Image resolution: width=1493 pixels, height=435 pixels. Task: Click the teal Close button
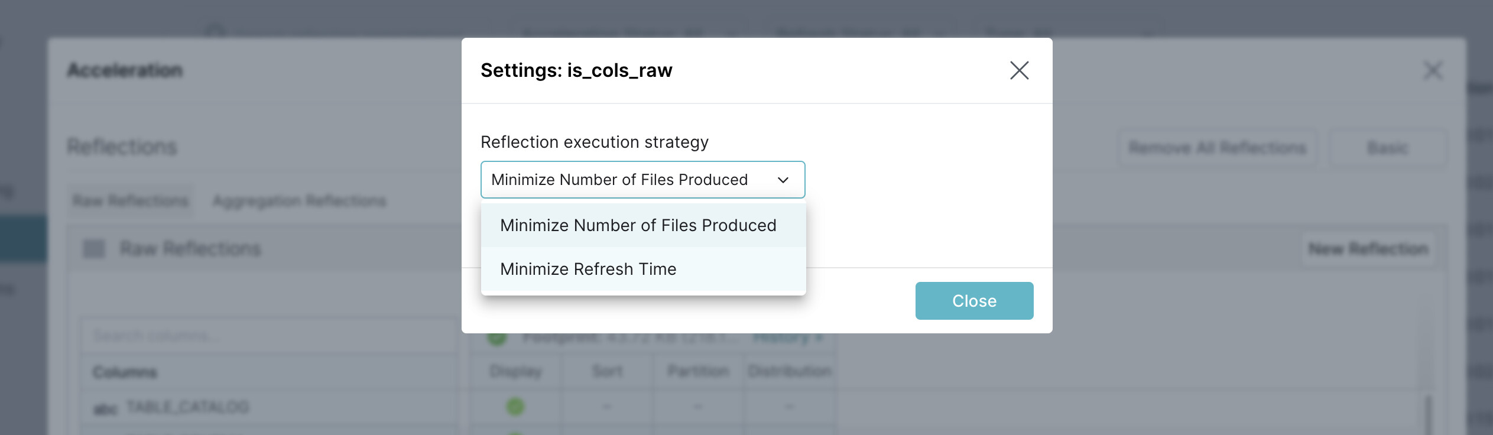tap(974, 301)
